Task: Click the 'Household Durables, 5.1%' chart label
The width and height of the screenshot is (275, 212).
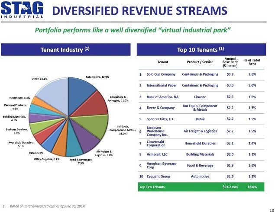Action: pyautogui.click(x=21, y=144)
